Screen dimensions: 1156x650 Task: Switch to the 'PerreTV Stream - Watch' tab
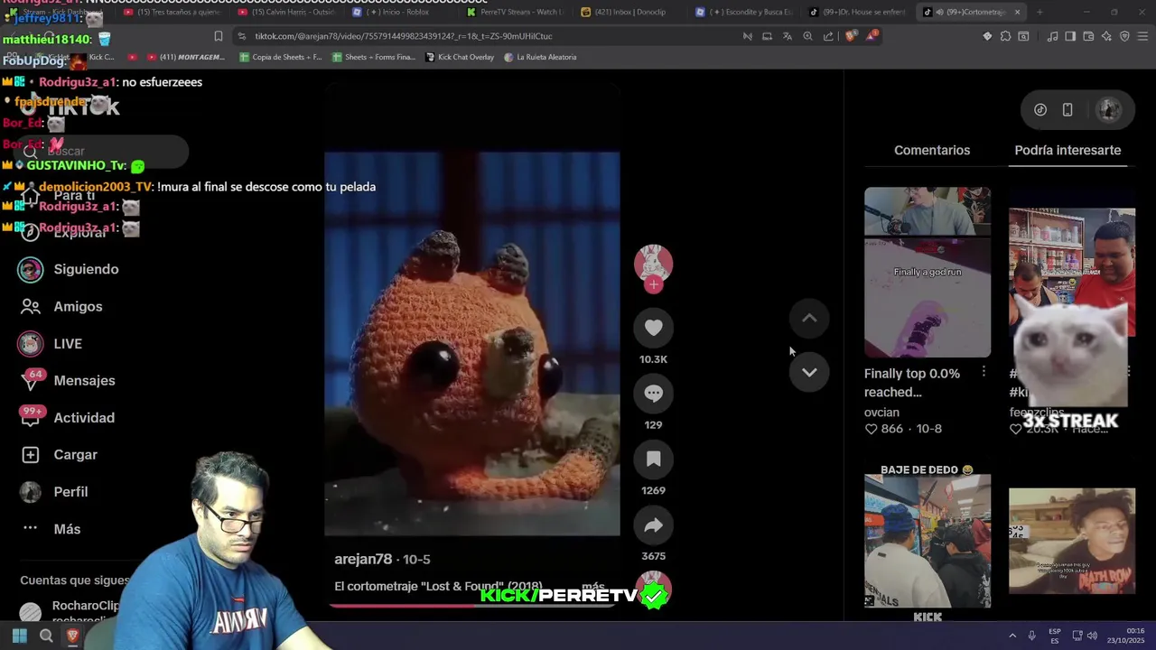515,12
